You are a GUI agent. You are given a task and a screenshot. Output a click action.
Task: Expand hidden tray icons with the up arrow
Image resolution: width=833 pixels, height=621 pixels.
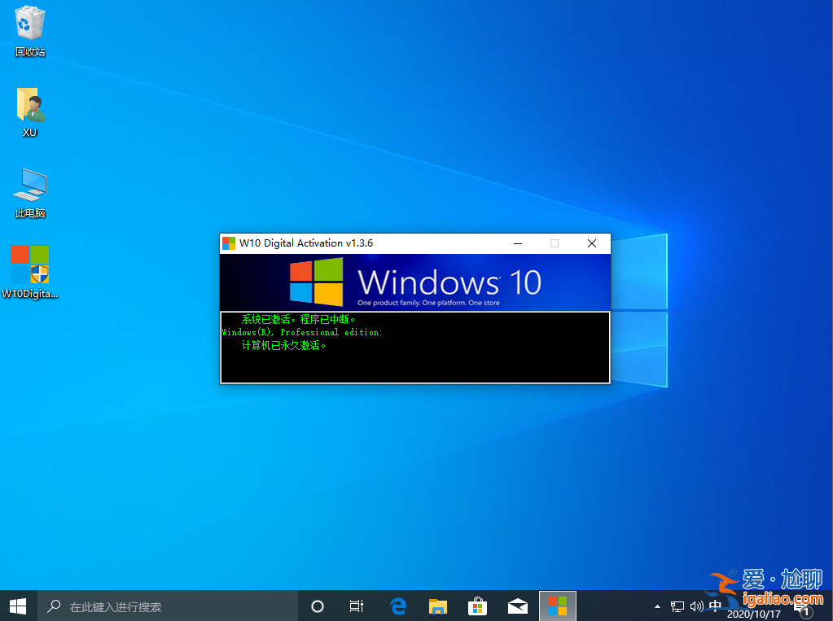coord(656,606)
